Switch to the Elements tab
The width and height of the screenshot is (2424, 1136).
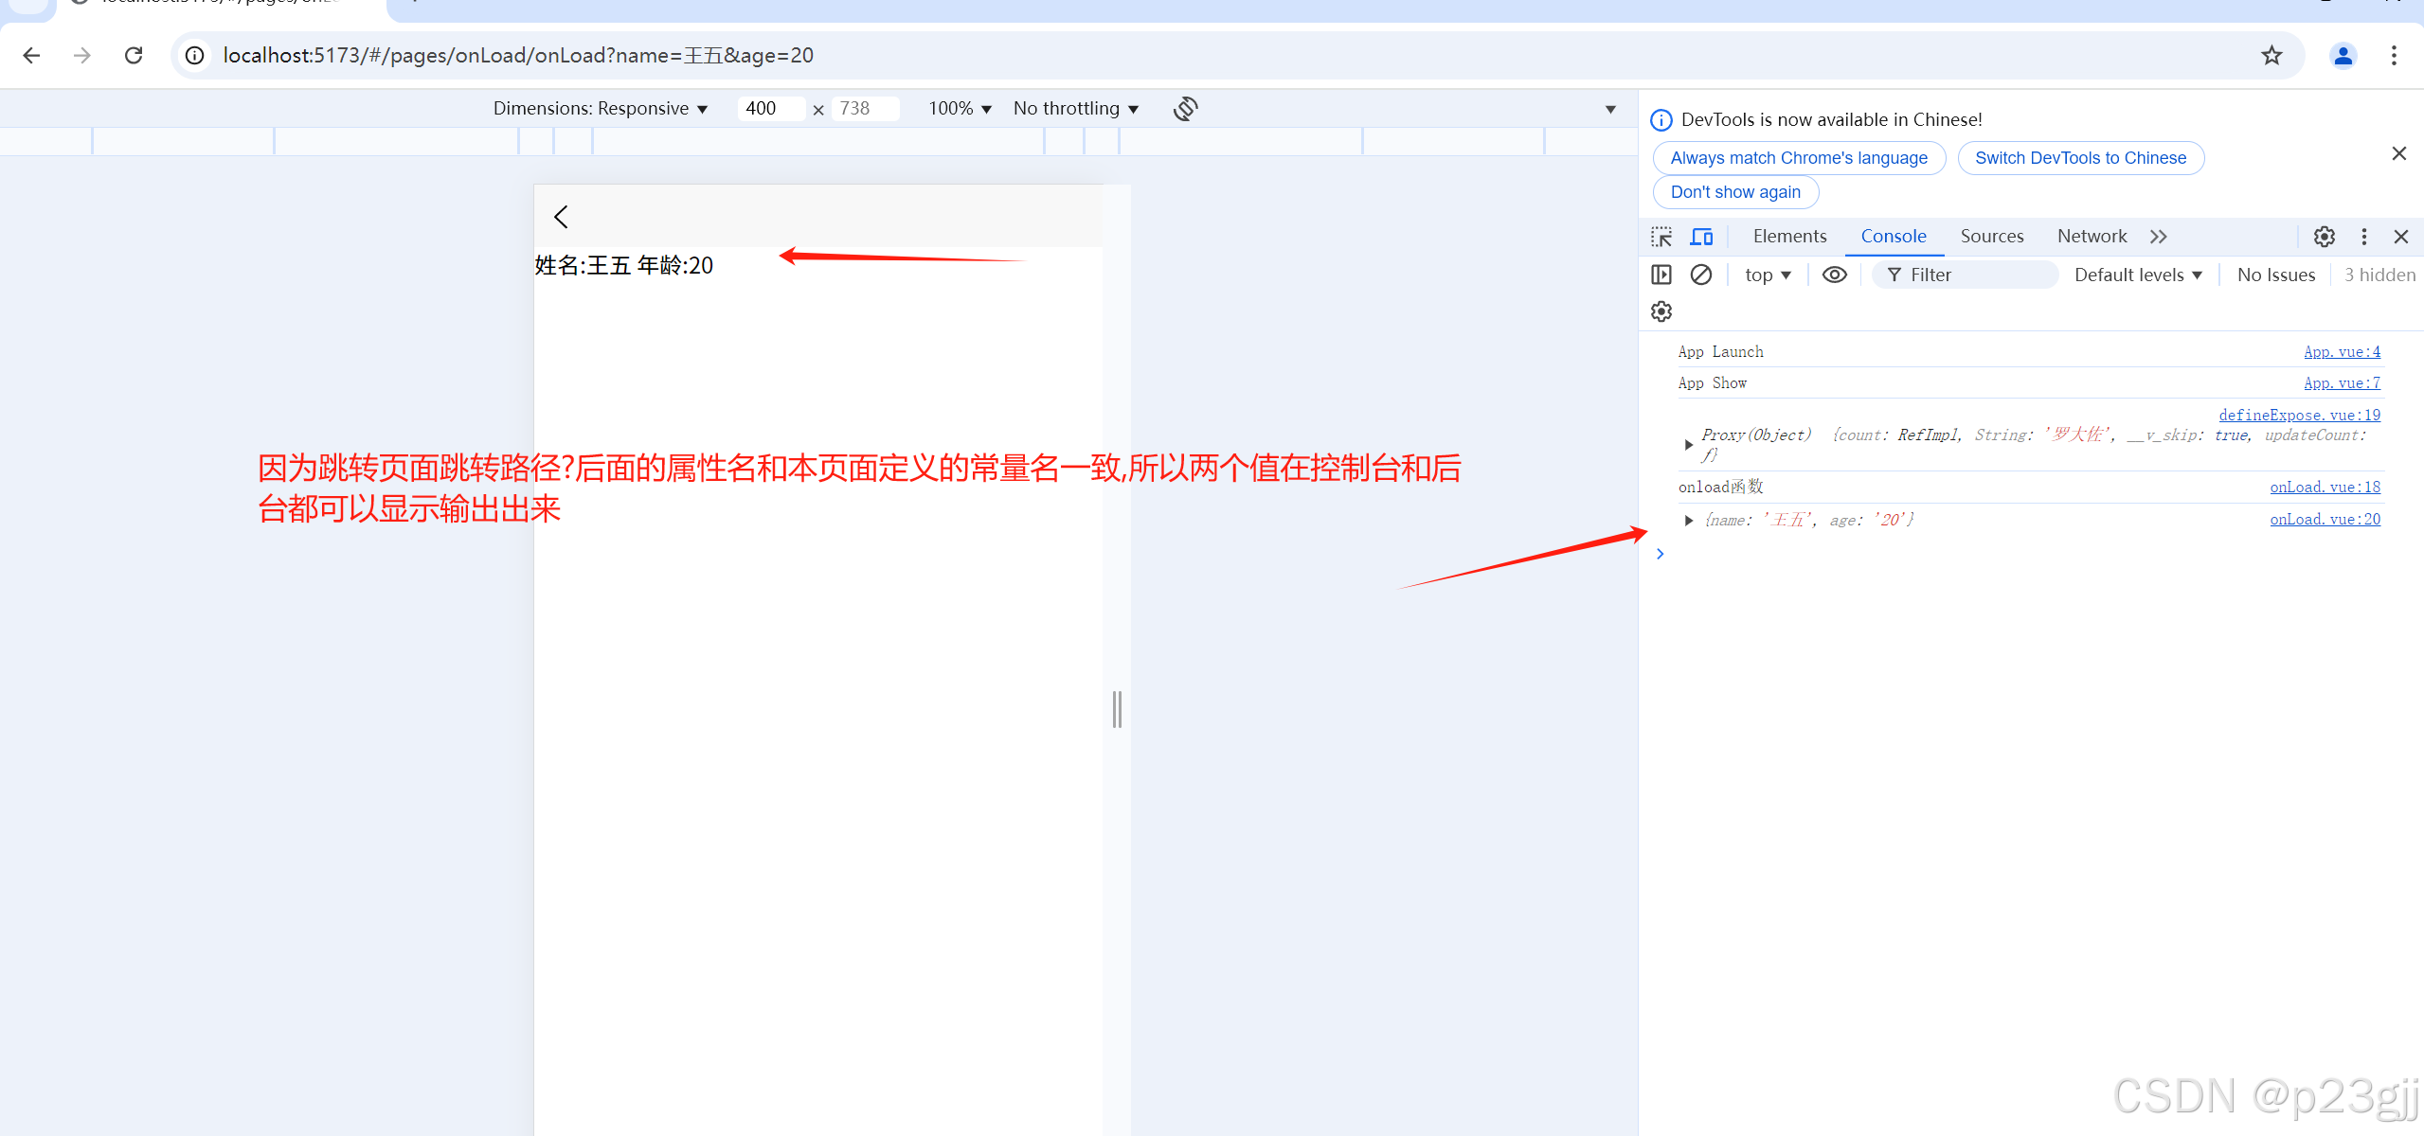(x=1789, y=237)
